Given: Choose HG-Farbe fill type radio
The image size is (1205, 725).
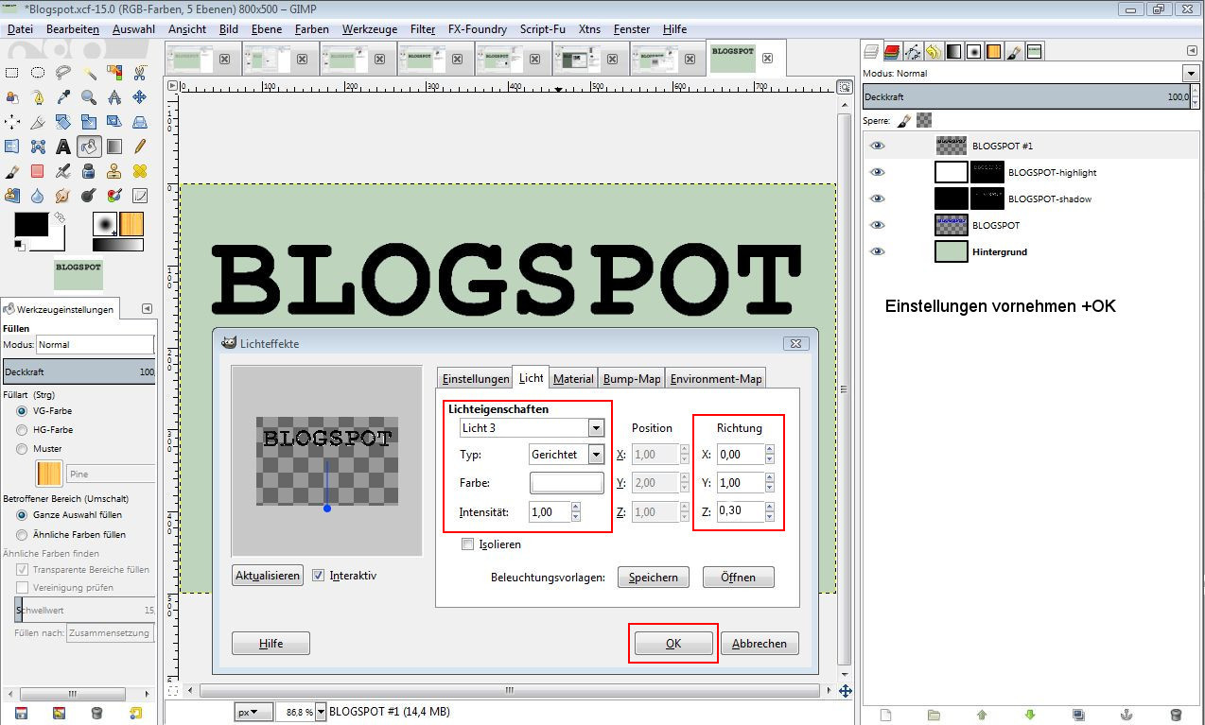Looking at the screenshot, I should (x=22, y=430).
